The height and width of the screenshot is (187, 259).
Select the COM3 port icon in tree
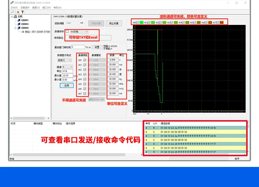click(x=19, y=24)
